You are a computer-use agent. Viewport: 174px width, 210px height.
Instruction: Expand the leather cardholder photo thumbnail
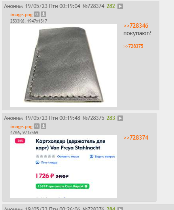pyautogui.click(x=64, y=65)
